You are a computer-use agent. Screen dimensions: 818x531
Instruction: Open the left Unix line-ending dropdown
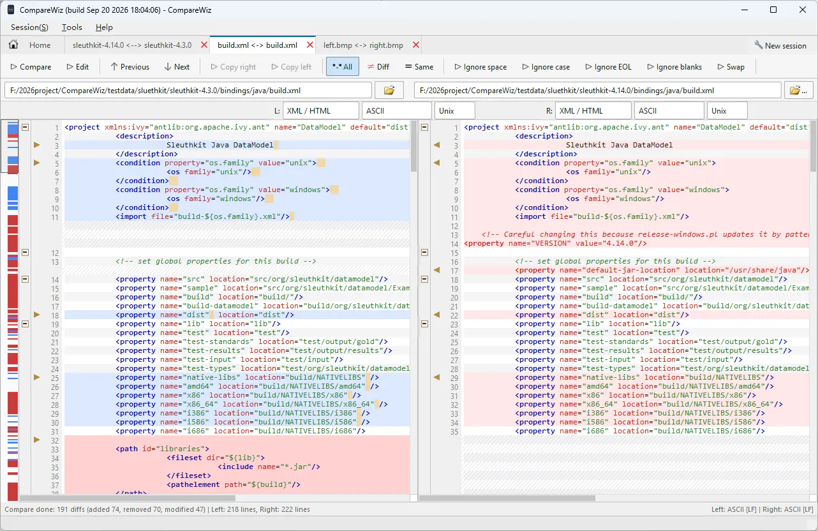tap(455, 110)
